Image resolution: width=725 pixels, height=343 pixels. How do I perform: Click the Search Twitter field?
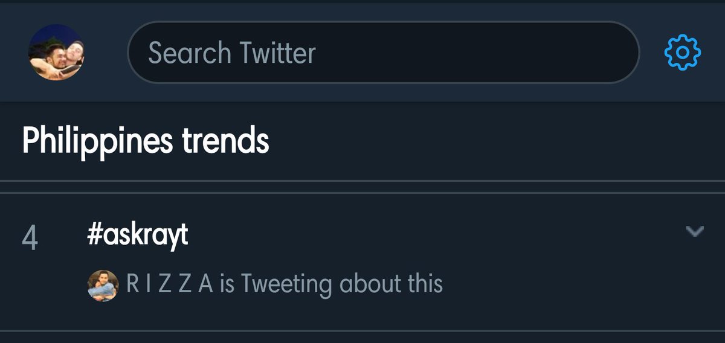click(x=383, y=53)
